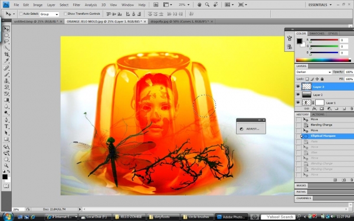This screenshot has width=354, height=221.
Task: Toggle lock all
Action: [x=322, y=79]
